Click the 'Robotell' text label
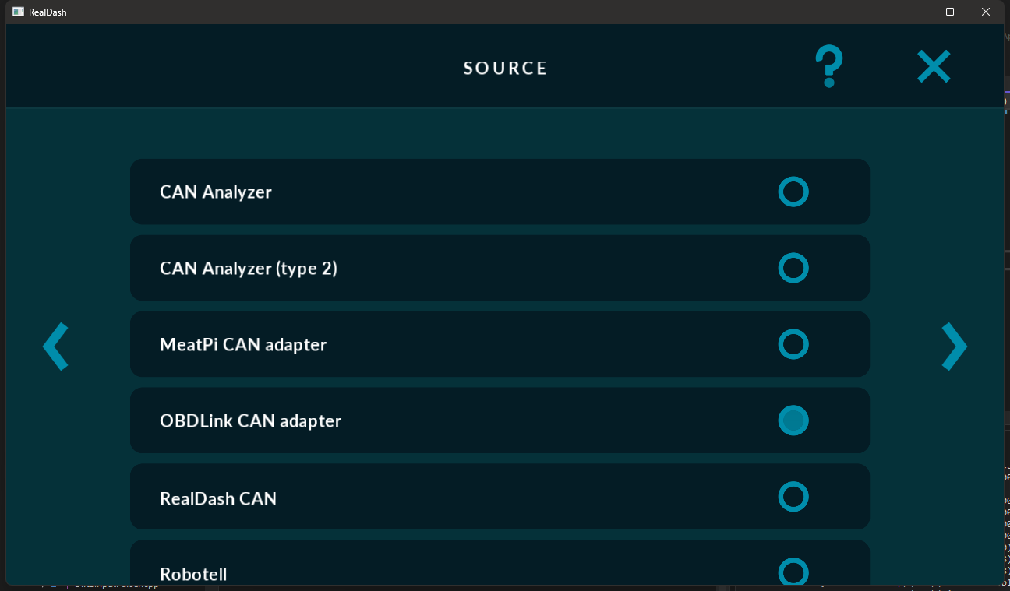The height and width of the screenshot is (591, 1010). pos(193,574)
